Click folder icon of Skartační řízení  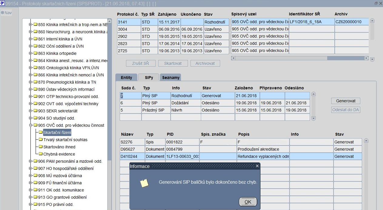tap(40, 132)
